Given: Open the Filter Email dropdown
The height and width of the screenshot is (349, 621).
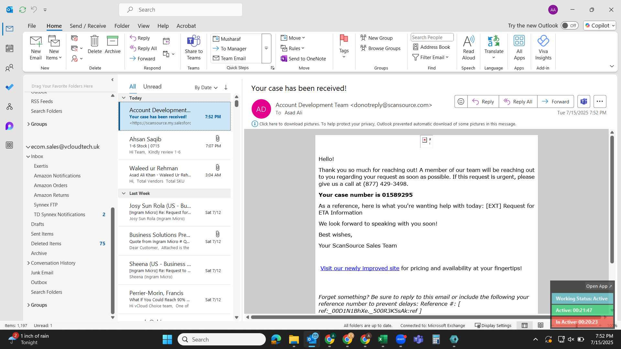Looking at the screenshot, I should pos(430,57).
